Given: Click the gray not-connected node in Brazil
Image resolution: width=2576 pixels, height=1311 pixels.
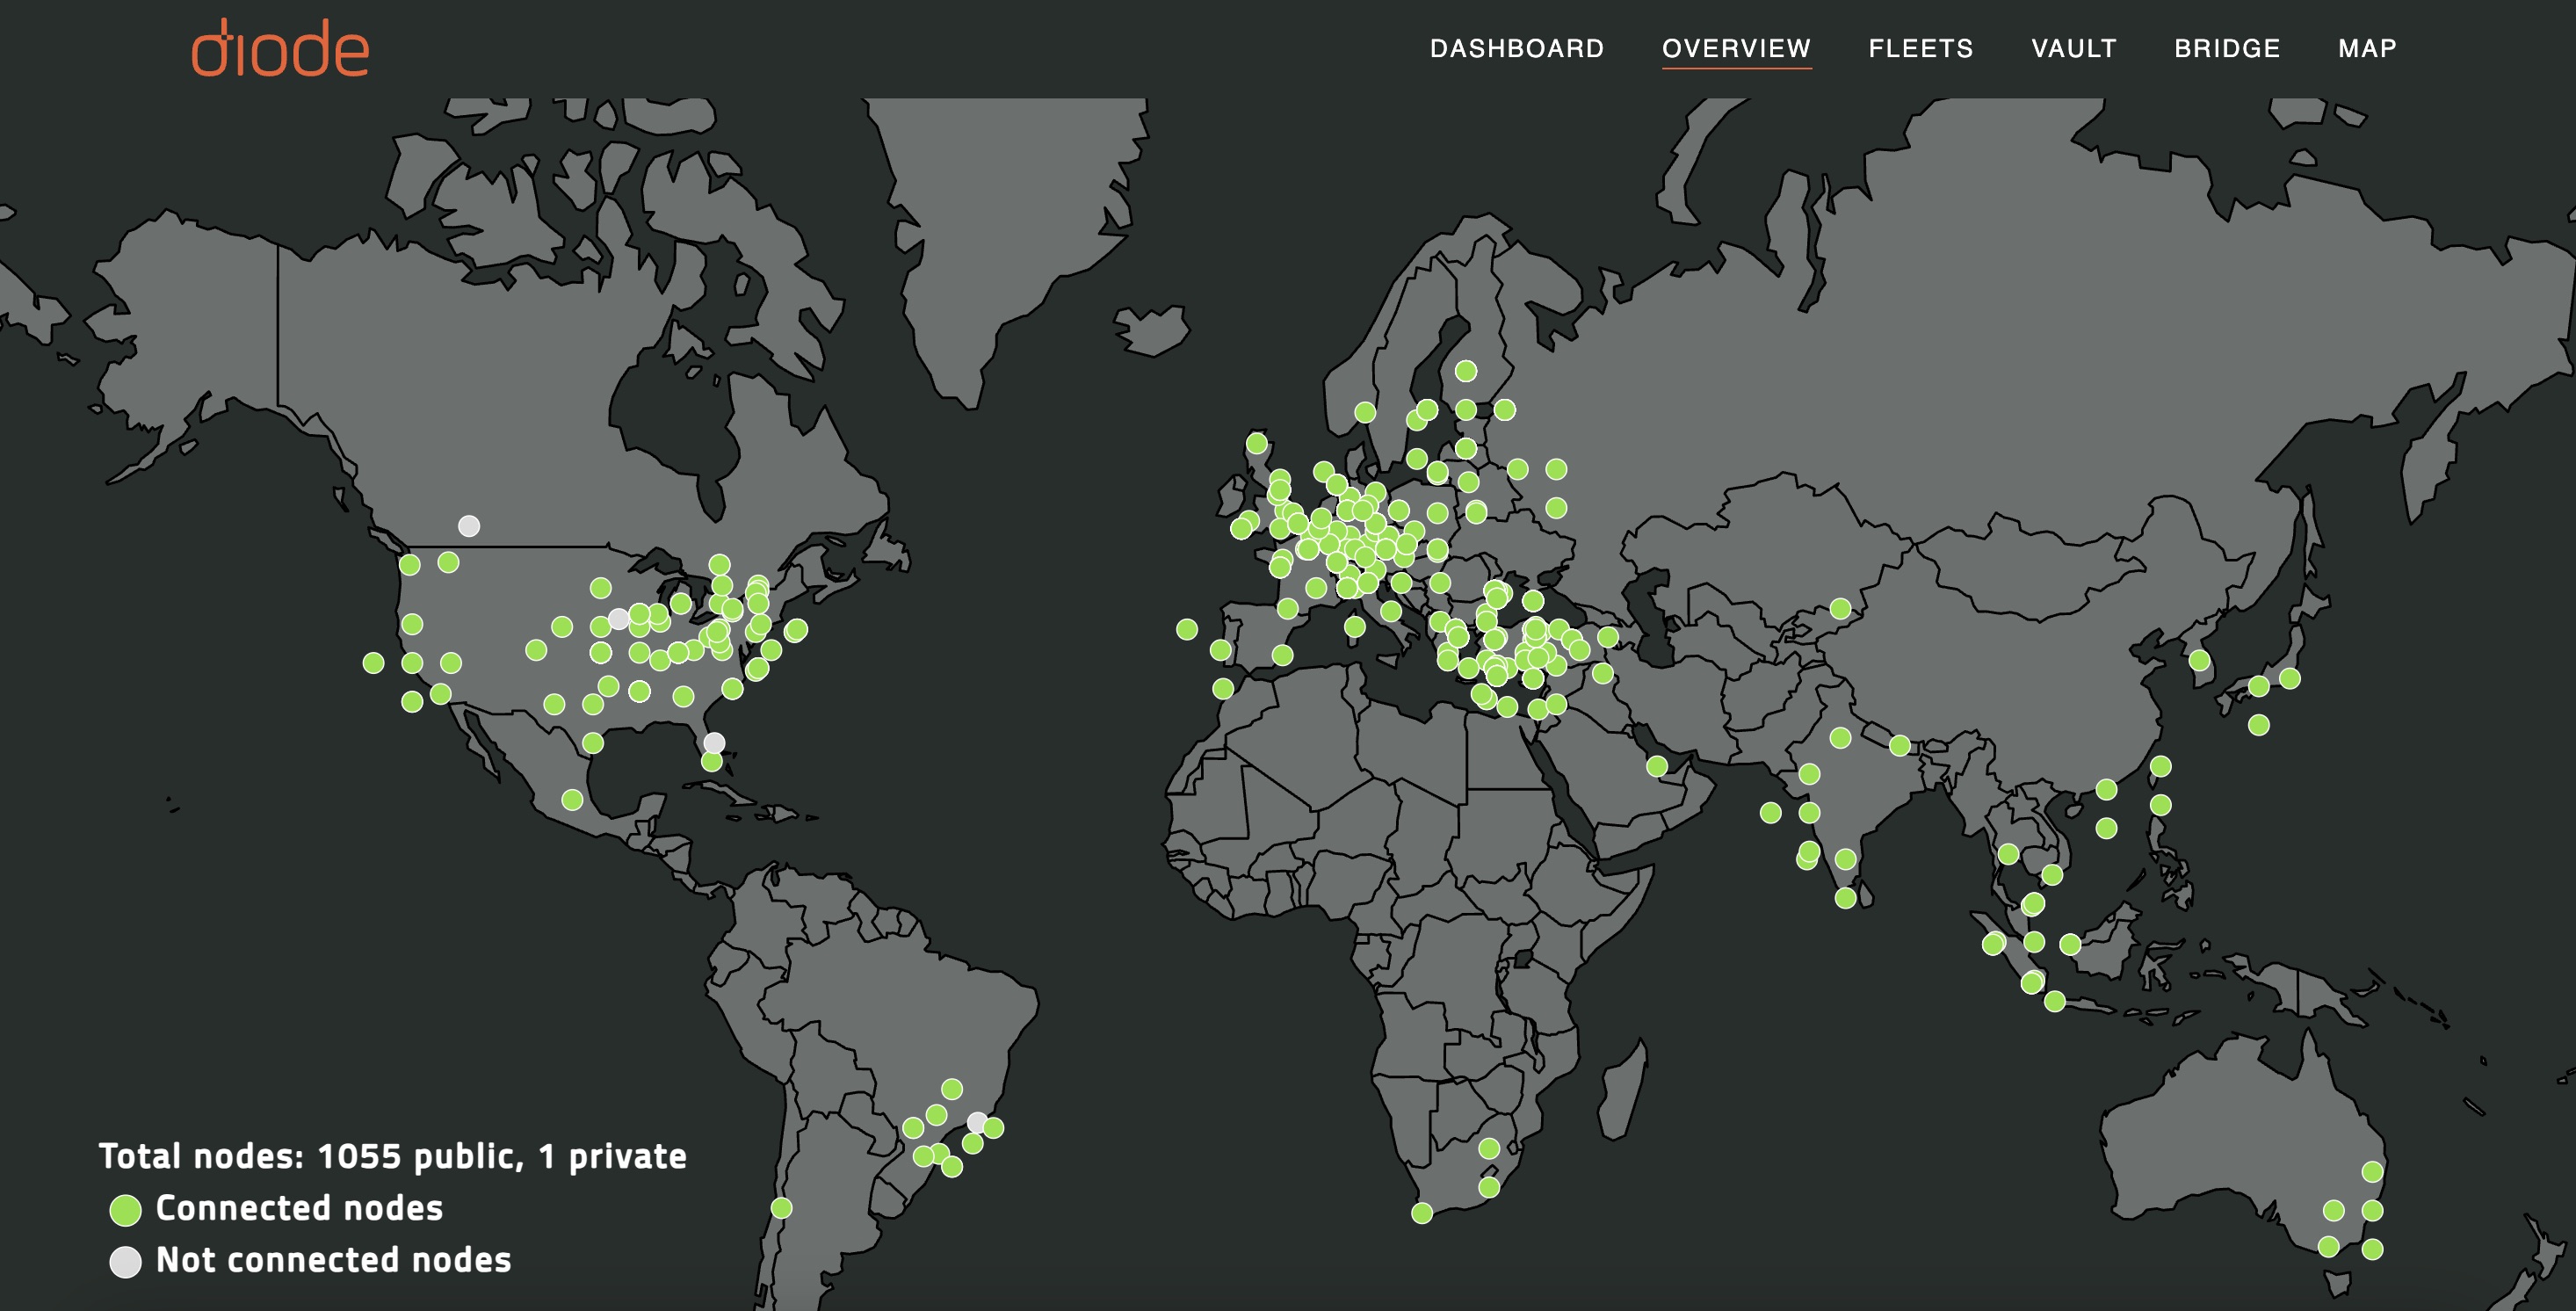Looking at the screenshot, I should click(977, 1121).
